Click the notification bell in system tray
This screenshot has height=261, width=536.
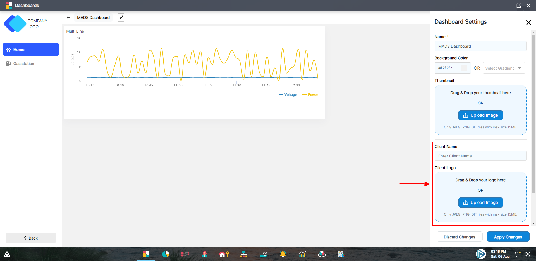click(x=517, y=254)
